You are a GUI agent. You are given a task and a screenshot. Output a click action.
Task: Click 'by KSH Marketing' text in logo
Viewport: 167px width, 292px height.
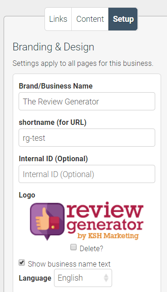click(108, 236)
